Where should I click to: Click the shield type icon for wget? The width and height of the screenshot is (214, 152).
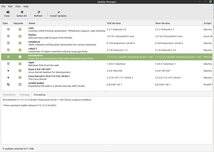[x=8, y=64]
